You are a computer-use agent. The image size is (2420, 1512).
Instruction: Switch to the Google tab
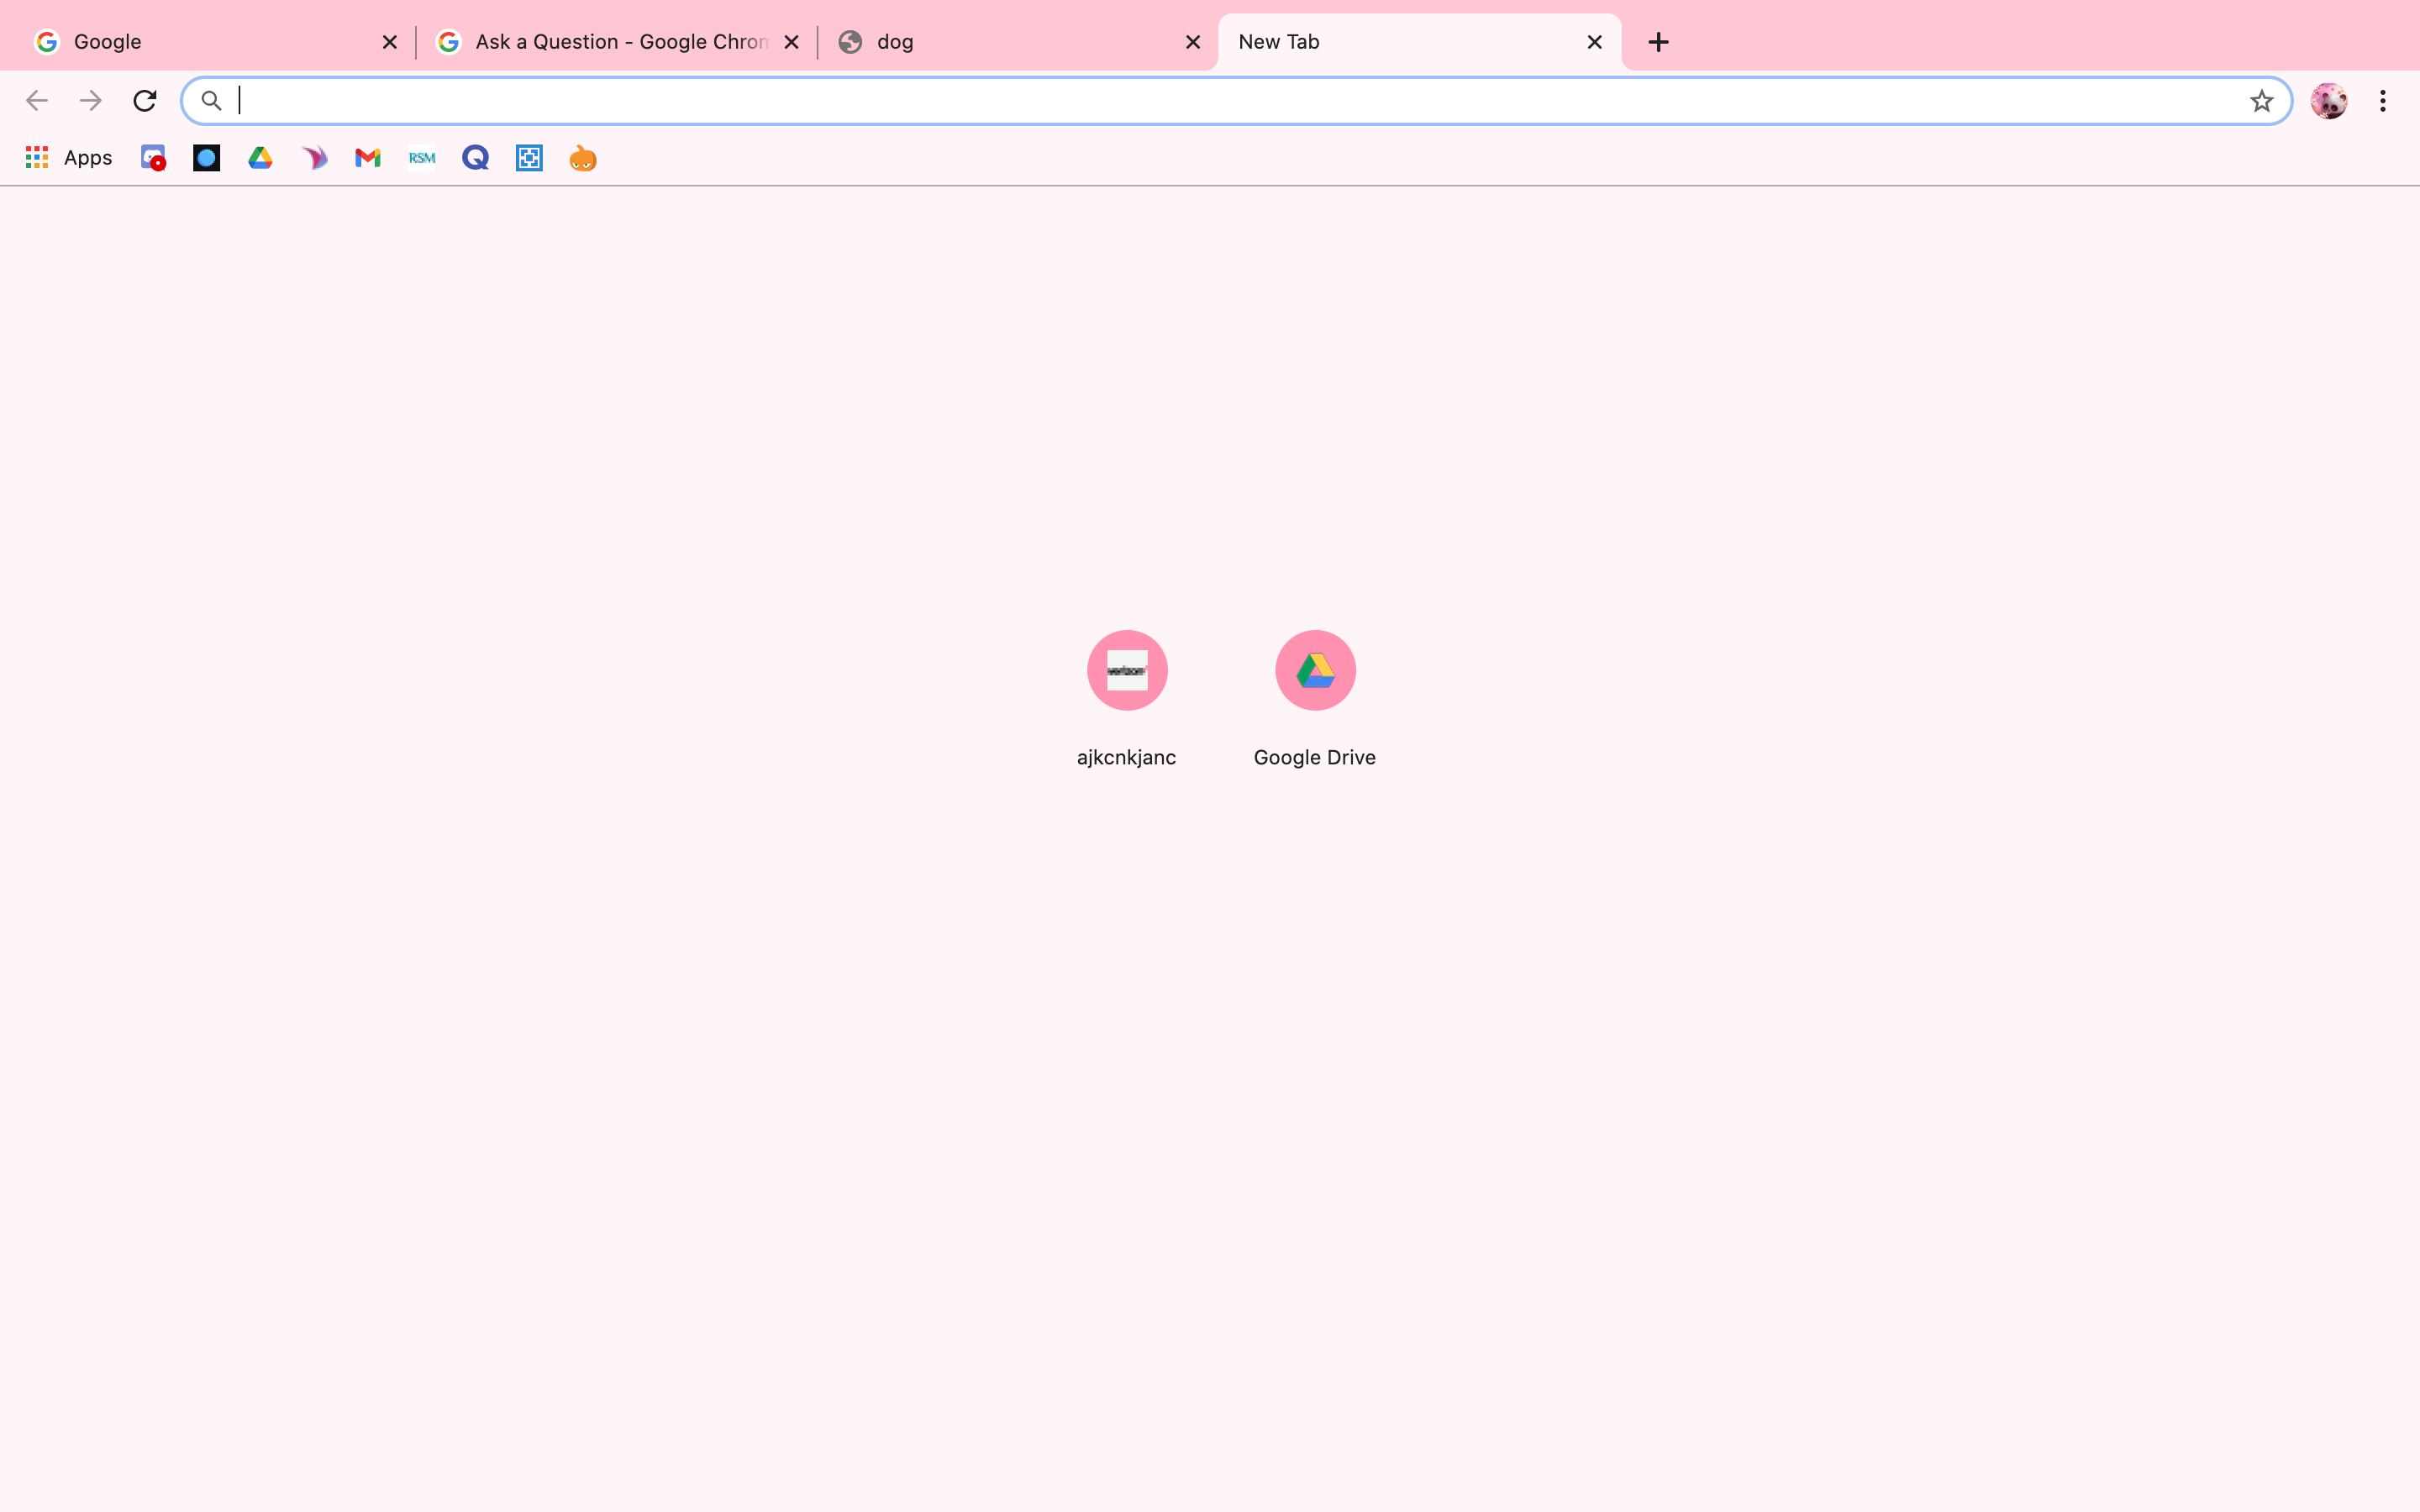[x=200, y=42]
